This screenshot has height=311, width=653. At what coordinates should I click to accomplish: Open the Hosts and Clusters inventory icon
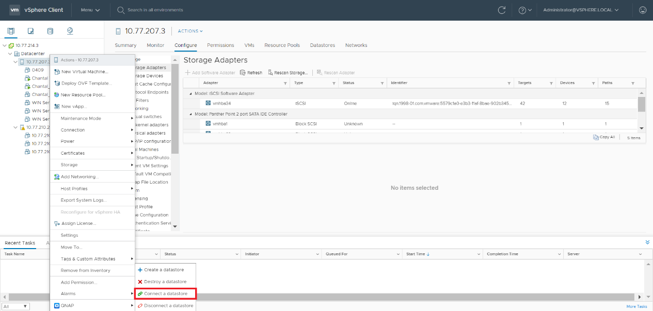[x=11, y=31]
